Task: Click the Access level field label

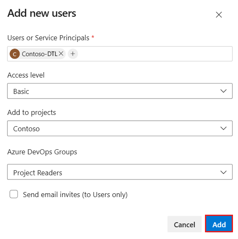Action: pyautogui.click(x=26, y=75)
